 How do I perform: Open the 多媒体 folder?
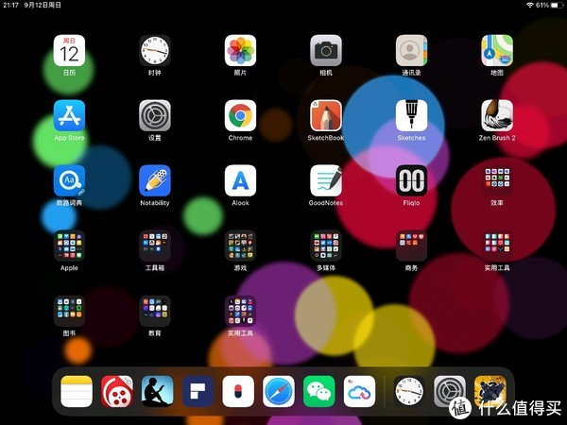click(326, 246)
